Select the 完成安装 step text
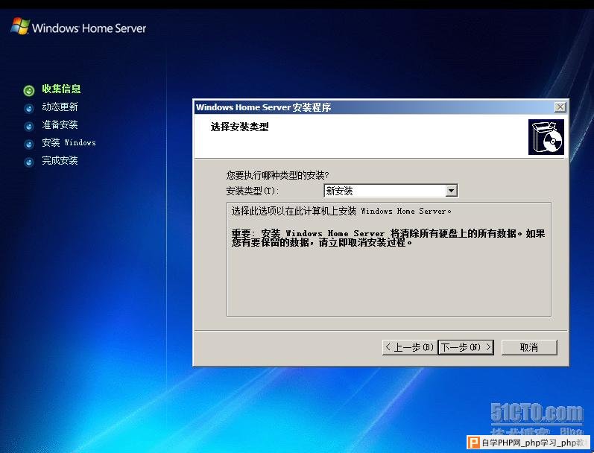Screen dimensions: 594x453 (x=60, y=160)
